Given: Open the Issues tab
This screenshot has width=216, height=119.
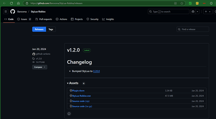Looking at the screenshot, I should click(x=24, y=19).
